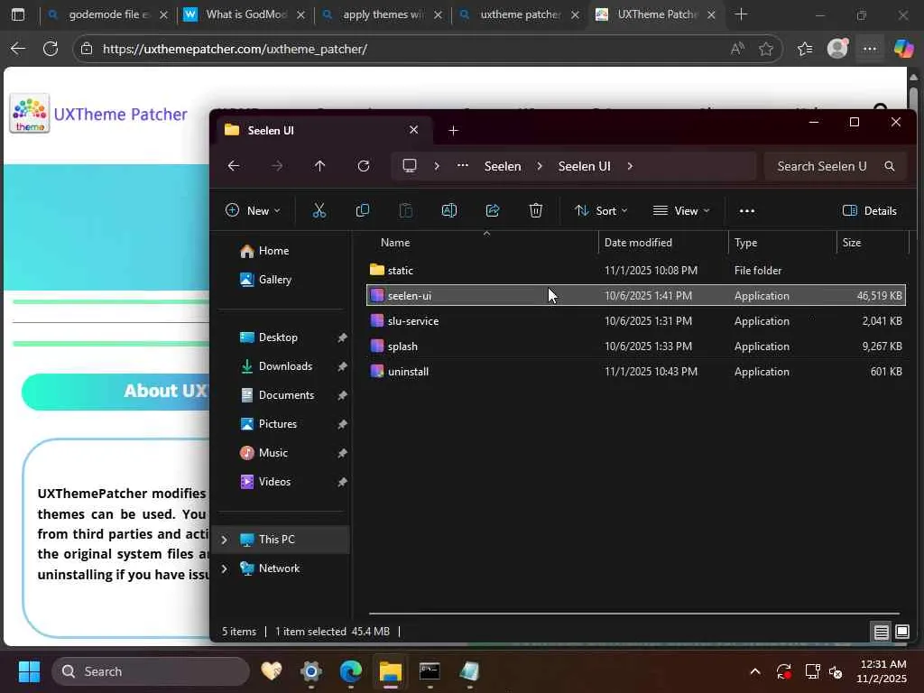Image resolution: width=924 pixels, height=693 pixels.
Task: Select the slu-service application file
Action: click(636, 320)
